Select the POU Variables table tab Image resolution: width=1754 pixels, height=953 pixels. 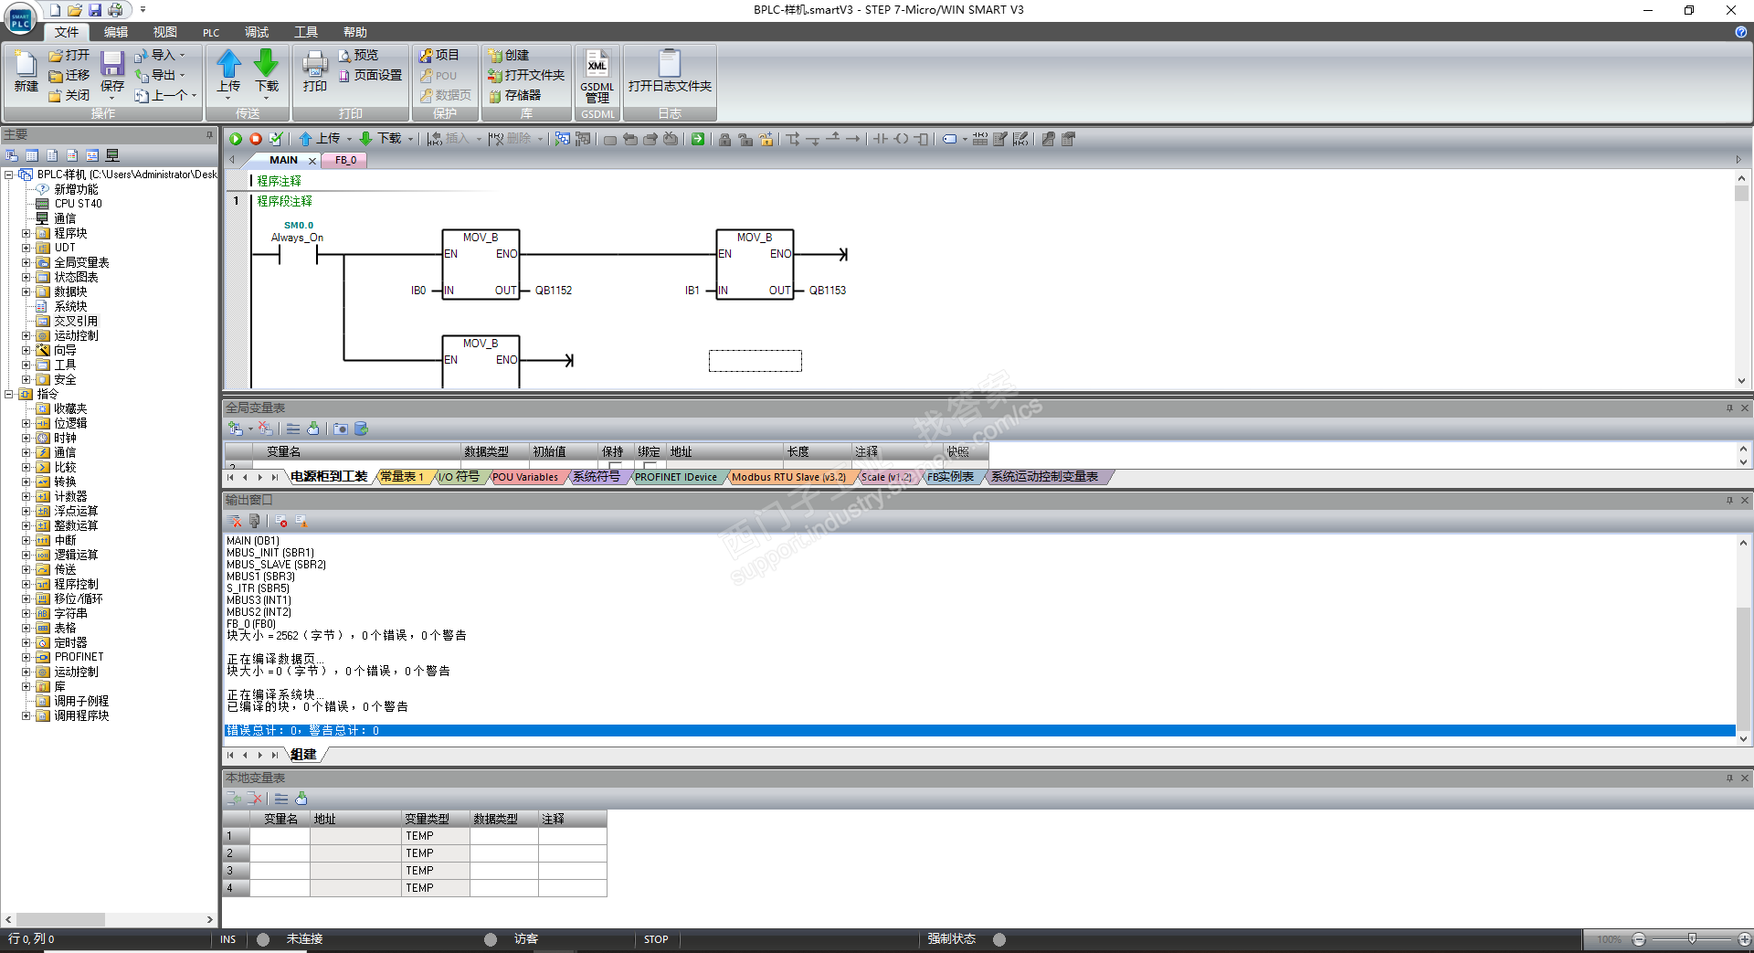tap(525, 477)
